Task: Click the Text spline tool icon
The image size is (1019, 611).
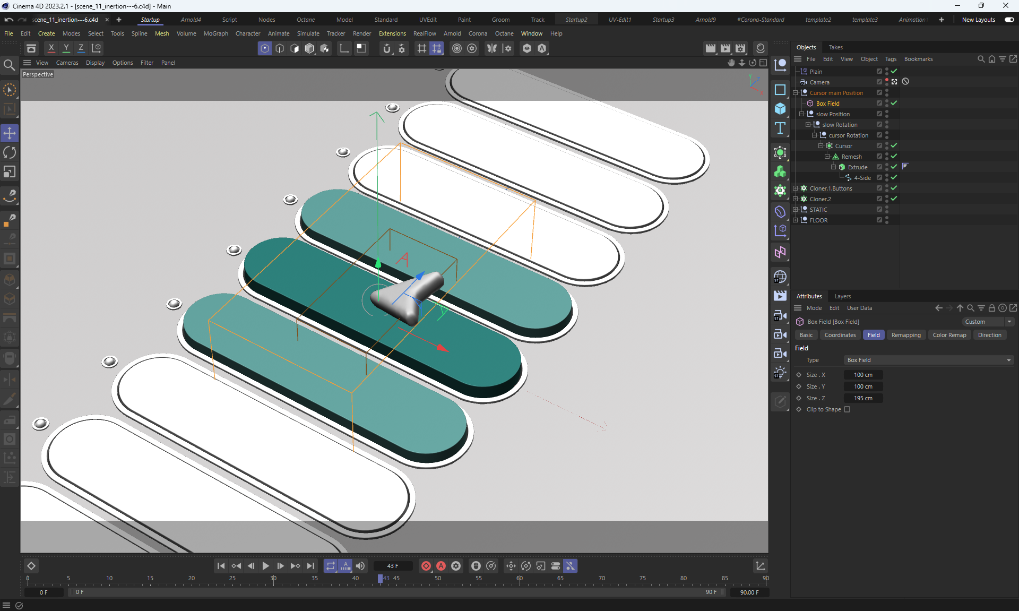Action: tap(780, 128)
